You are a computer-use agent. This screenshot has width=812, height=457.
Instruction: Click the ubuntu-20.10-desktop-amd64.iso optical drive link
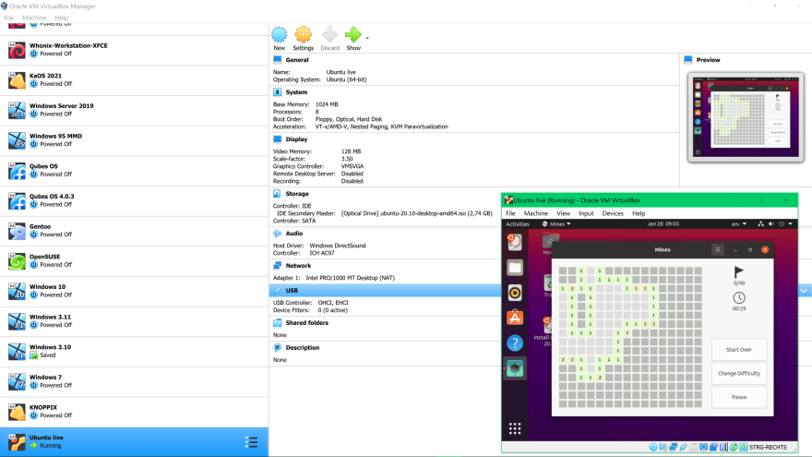(416, 213)
